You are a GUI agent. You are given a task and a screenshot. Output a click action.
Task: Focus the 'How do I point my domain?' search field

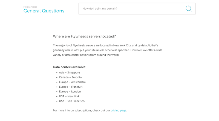(x=137, y=9)
